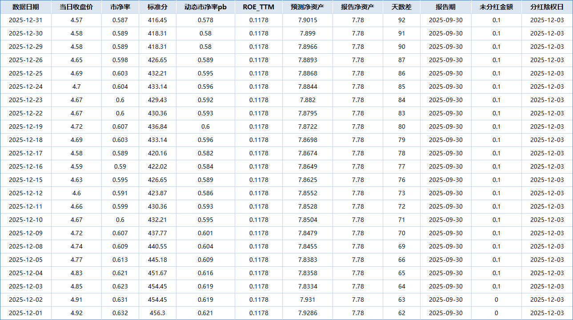Screen dimensions: 573x320
Task: Click the 标准分 value 440.55
Action: click(x=157, y=246)
